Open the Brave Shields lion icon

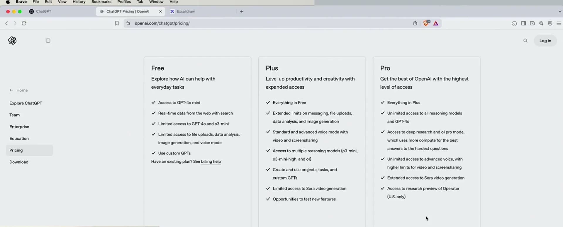pyautogui.click(x=426, y=23)
